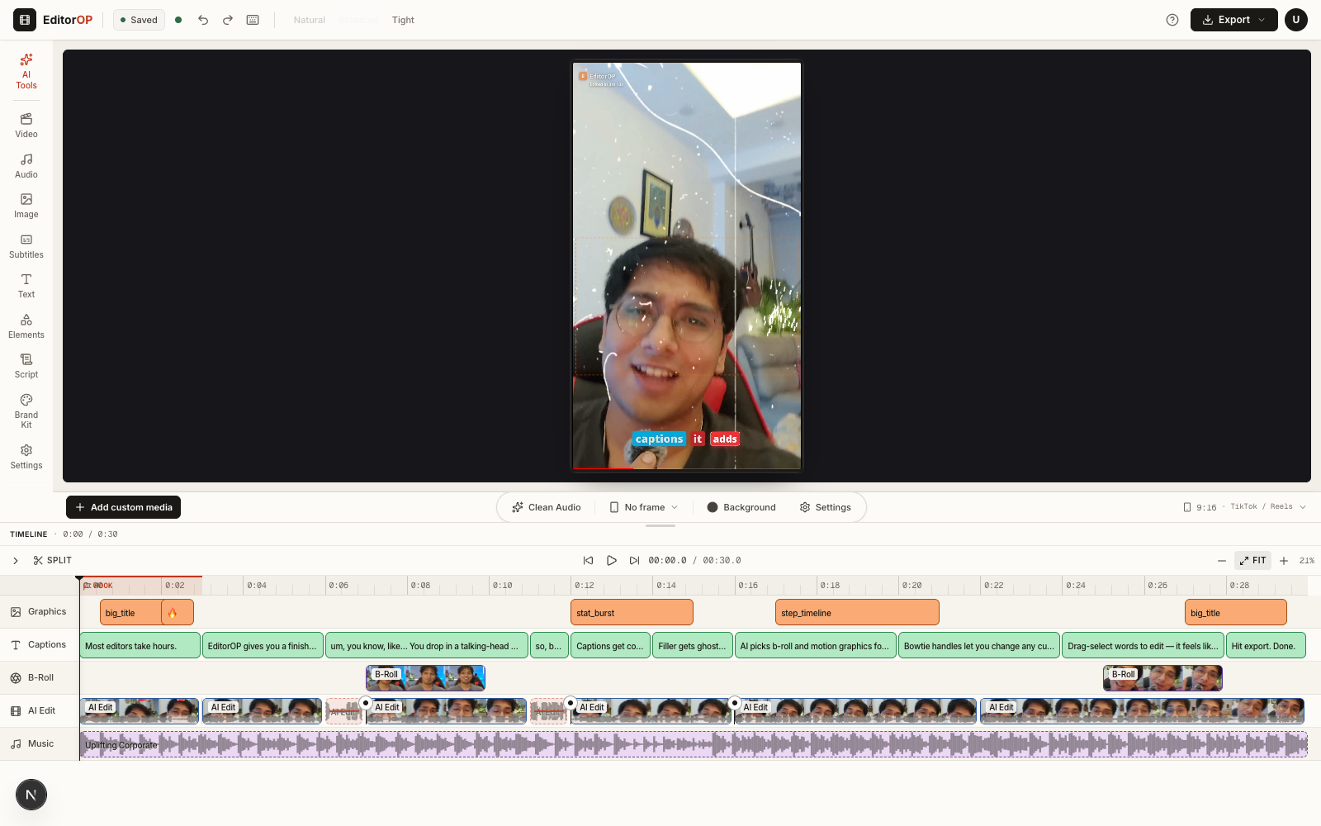
Task: Select the Tight pacing option
Action: tap(403, 20)
